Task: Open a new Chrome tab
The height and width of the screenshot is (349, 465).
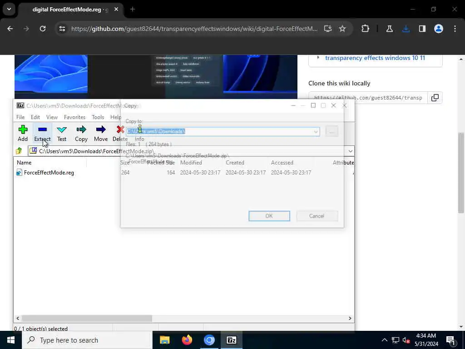Action: (133, 9)
